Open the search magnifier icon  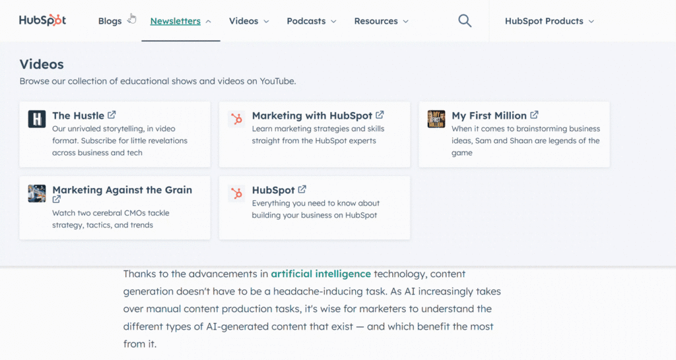(464, 20)
